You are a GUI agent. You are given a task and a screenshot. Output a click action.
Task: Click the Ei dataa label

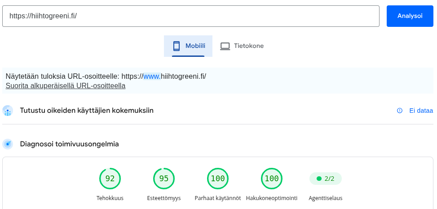(421, 111)
